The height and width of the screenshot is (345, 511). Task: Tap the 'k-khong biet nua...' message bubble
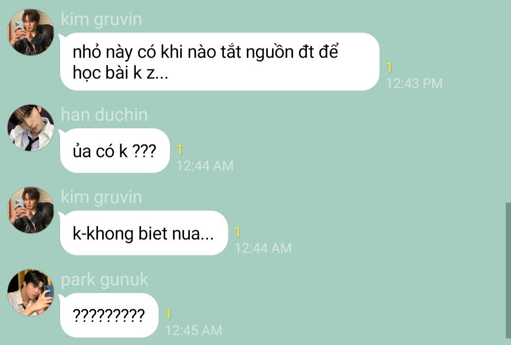(x=144, y=233)
